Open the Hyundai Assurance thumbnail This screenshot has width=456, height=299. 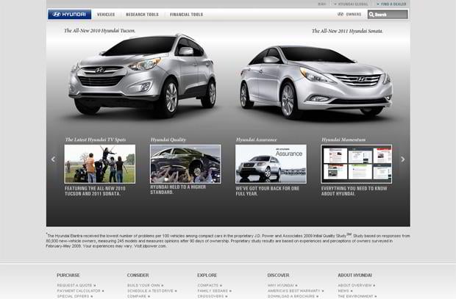(x=271, y=163)
